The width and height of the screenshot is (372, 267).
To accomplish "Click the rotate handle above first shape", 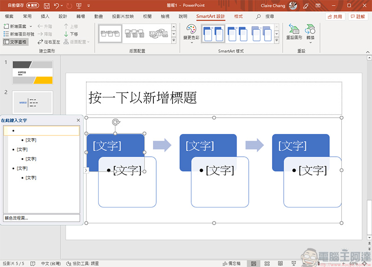I will click(x=116, y=122).
